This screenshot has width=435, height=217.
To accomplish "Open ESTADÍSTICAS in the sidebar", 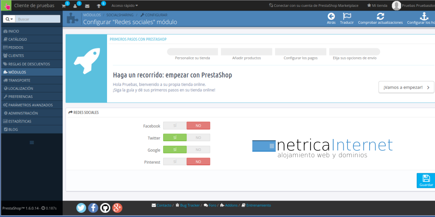I will tap(31, 121).
